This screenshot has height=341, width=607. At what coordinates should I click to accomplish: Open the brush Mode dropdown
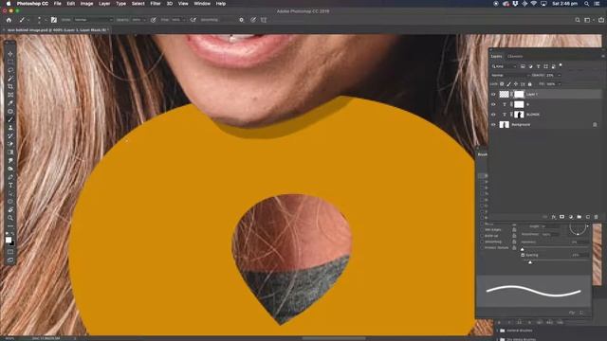pyautogui.click(x=93, y=20)
